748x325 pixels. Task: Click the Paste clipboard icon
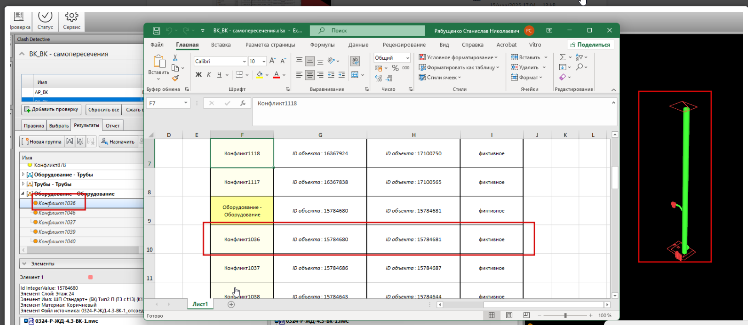tap(159, 62)
